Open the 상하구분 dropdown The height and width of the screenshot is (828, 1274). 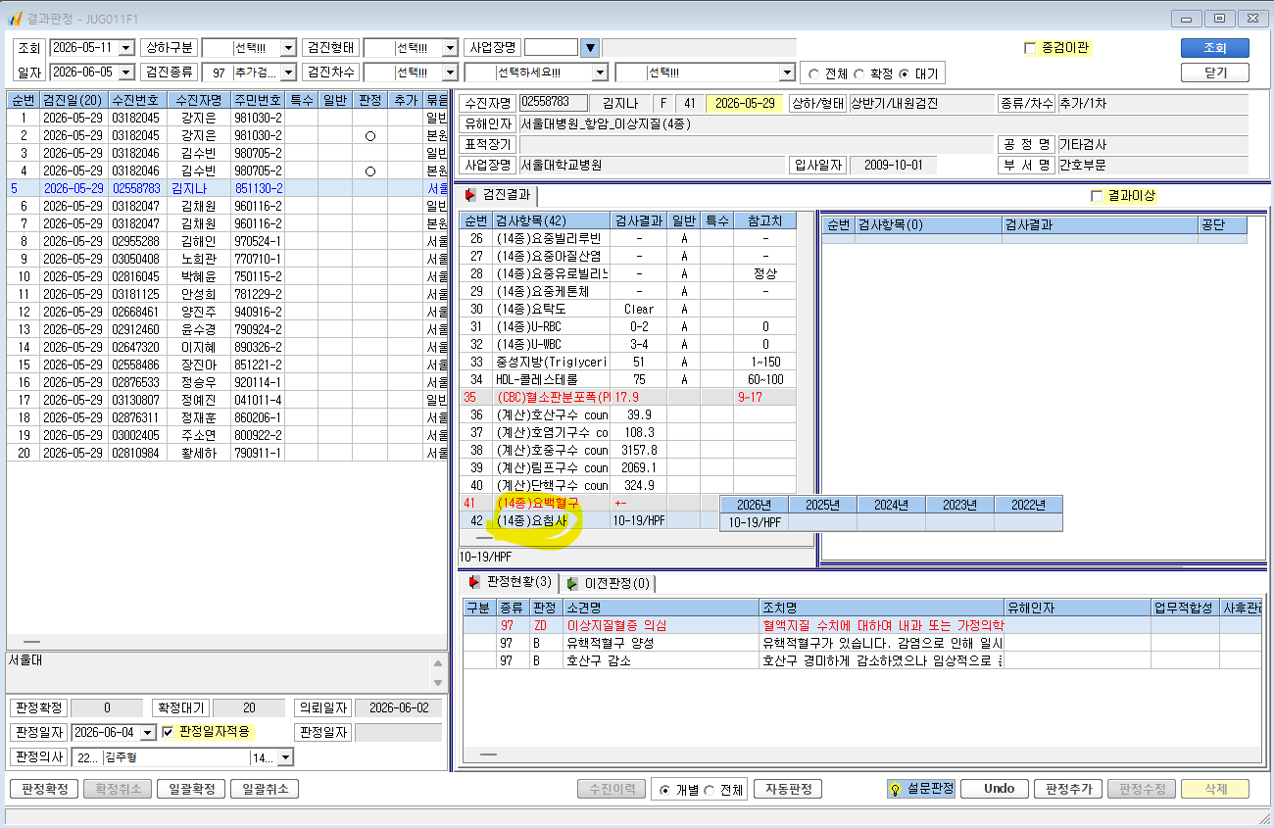(287, 48)
